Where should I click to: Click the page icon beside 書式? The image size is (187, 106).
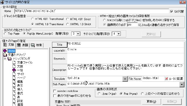14,93
